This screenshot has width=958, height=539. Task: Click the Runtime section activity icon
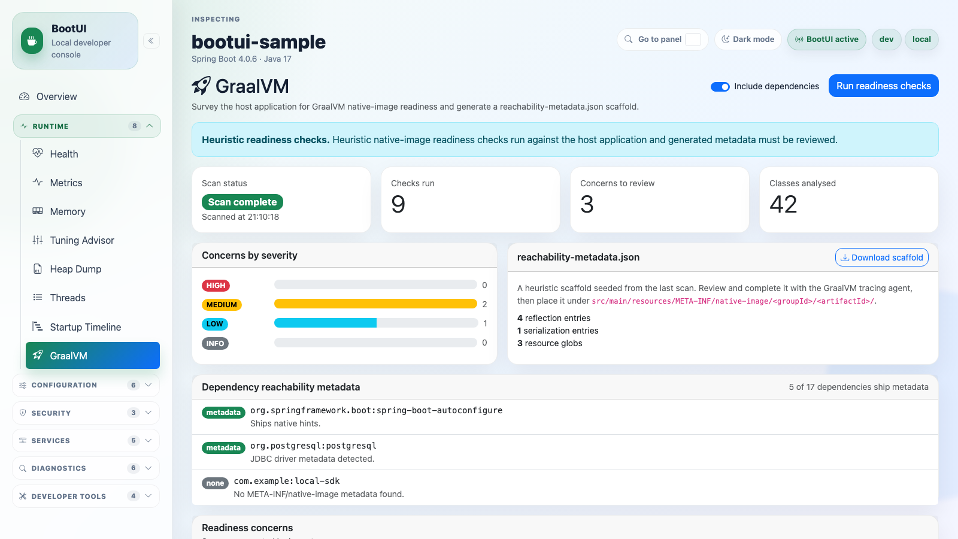point(24,126)
